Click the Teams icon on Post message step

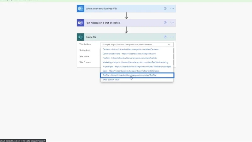80,23
